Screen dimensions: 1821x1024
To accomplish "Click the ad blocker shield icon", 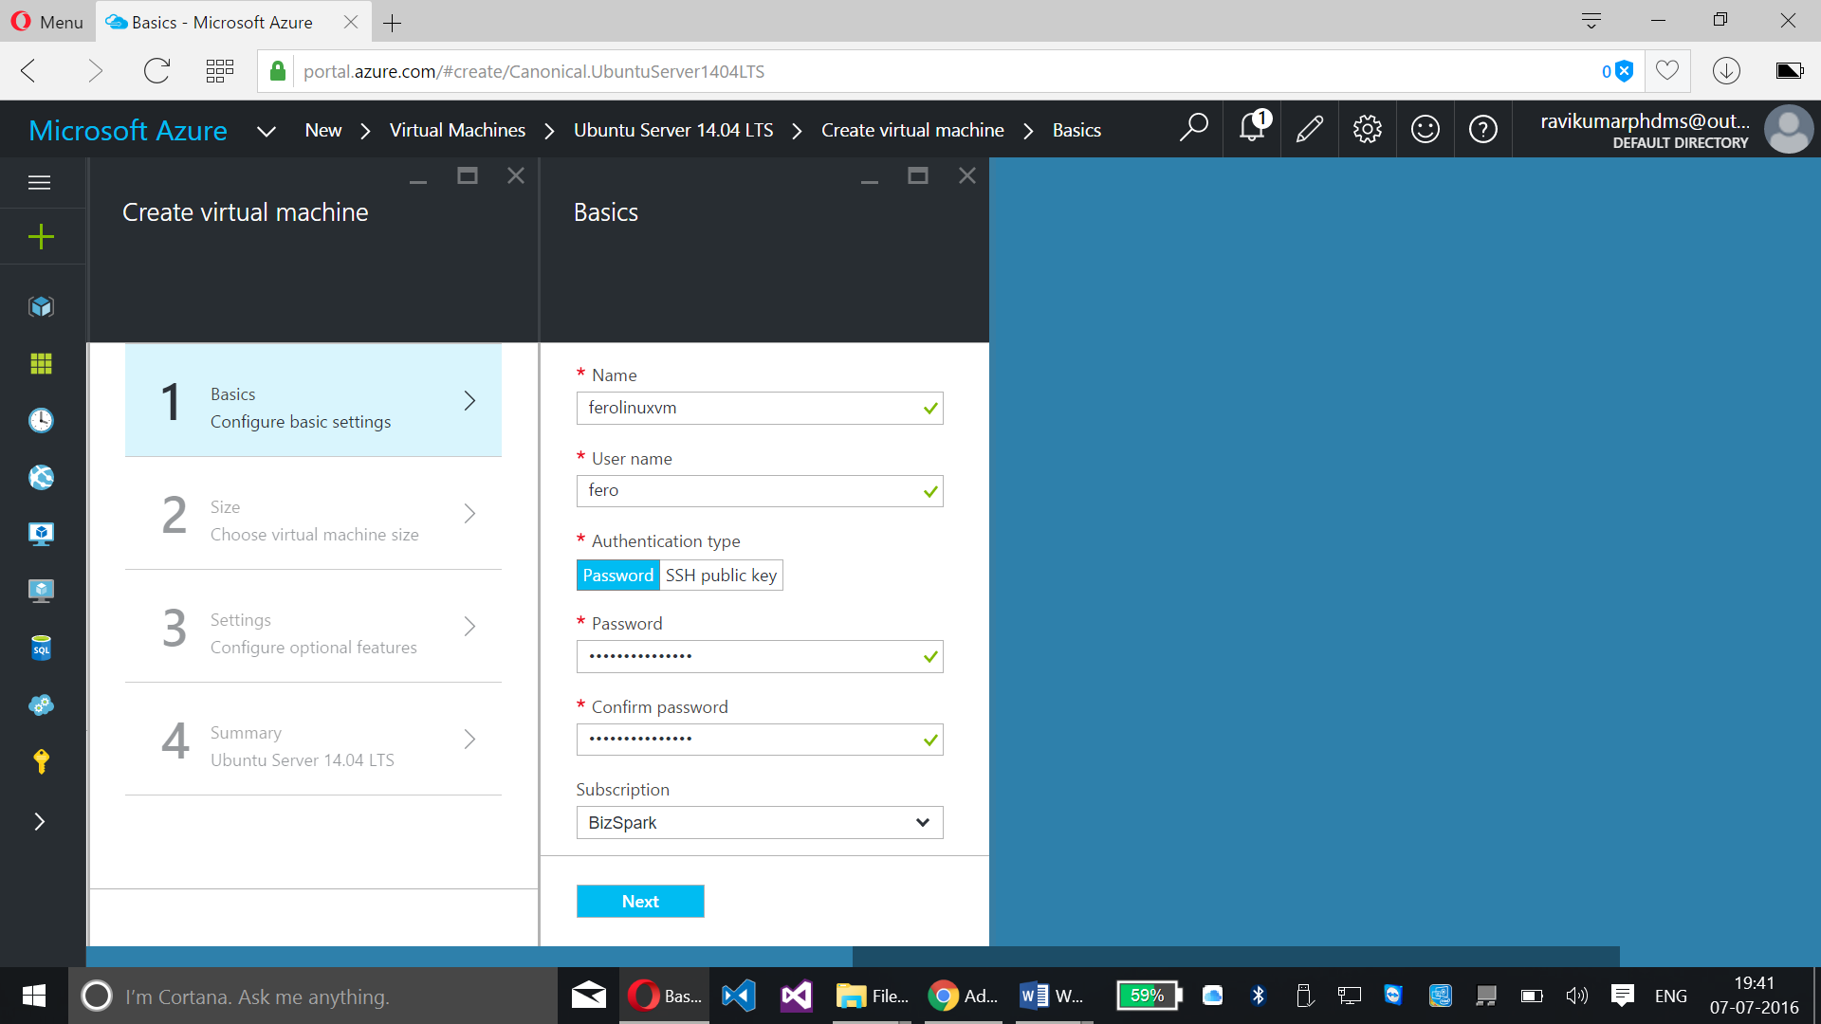I will coord(1624,71).
